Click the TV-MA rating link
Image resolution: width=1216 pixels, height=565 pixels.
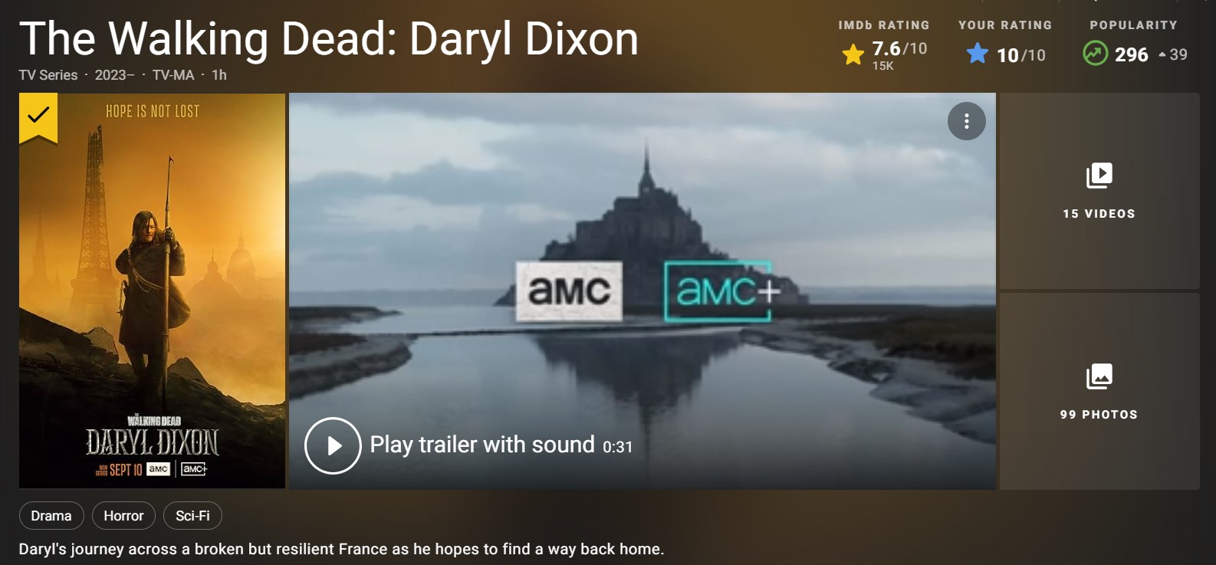[x=173, y=75]
